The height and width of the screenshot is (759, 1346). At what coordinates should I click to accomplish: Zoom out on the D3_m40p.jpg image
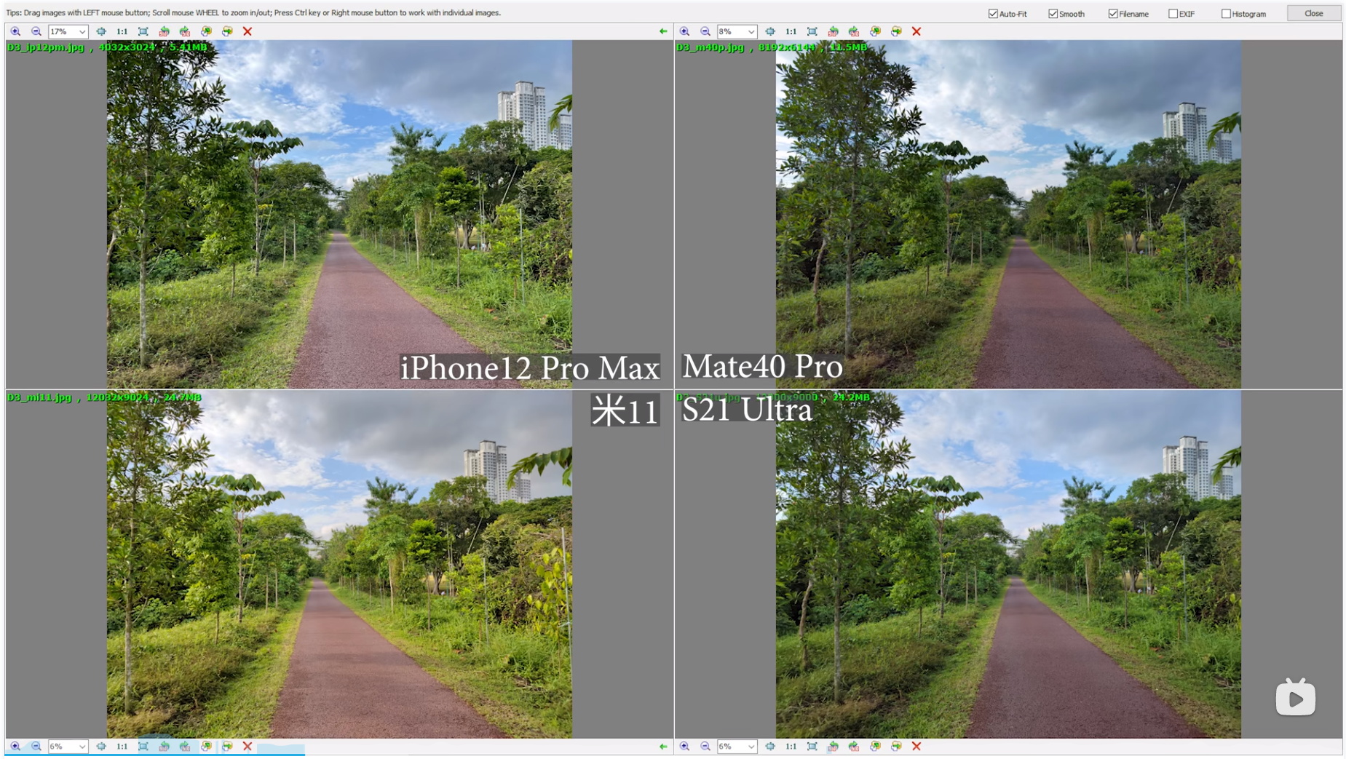(x=705, y=31)
